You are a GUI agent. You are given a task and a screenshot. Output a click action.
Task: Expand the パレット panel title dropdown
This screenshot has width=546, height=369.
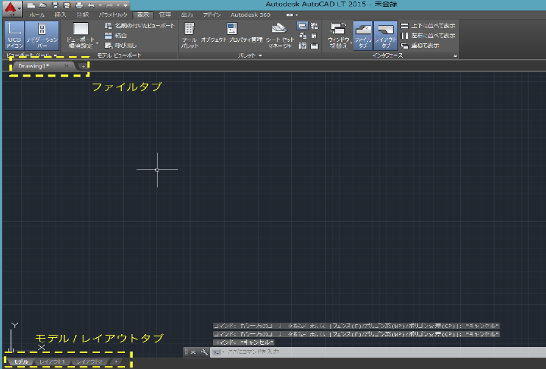tap(250, 55)
